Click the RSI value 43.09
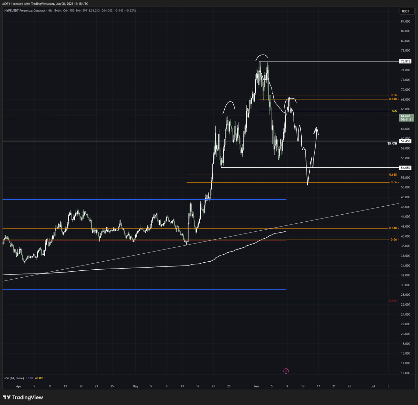The image size is (418, 405). [x=38, y=378]
